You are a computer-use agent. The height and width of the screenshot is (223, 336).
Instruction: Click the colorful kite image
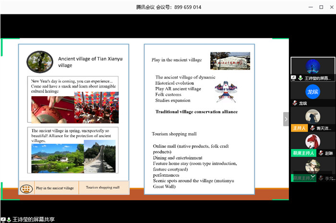pyautogui.click(x=226, y=90)
